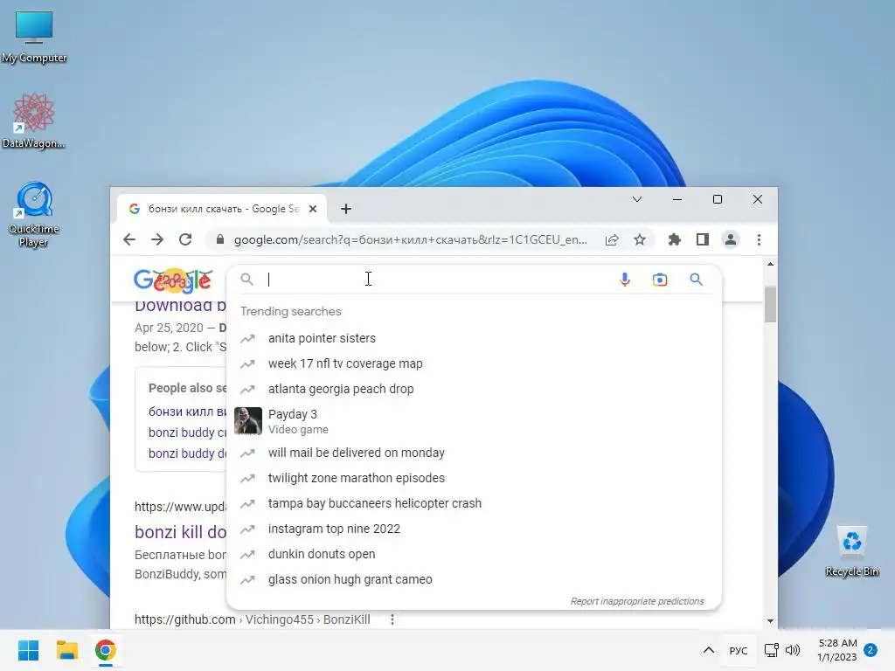Image resolution: width=895 pixels, height=671 pixels.
Task: Click the scrollbar down arrow
Action: [771, 621]
